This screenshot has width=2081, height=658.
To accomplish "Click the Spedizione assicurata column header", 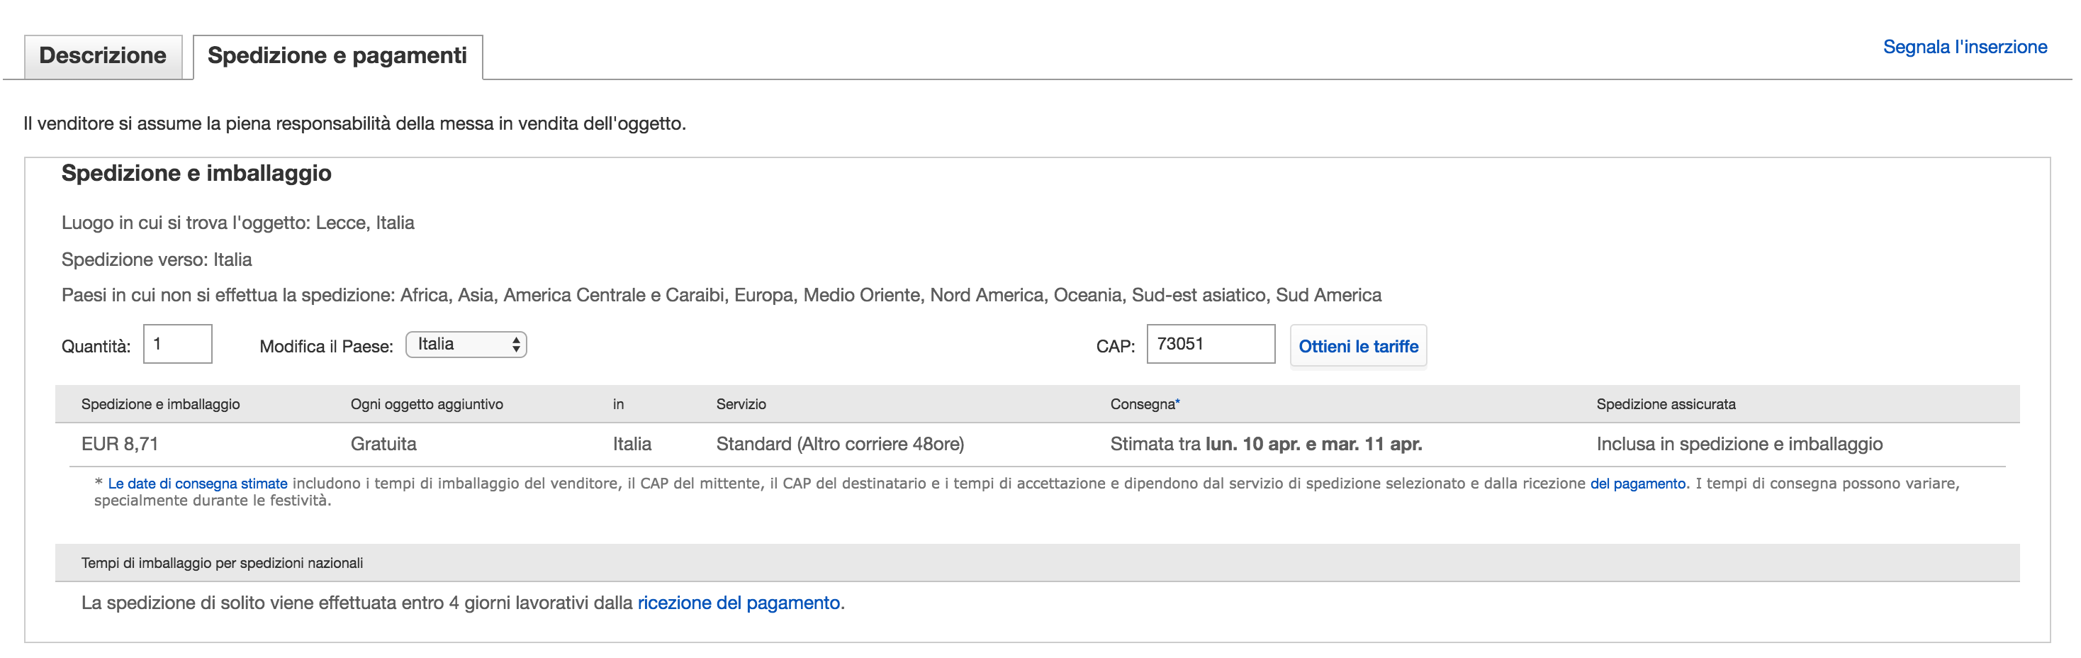I will (1665, 404).
